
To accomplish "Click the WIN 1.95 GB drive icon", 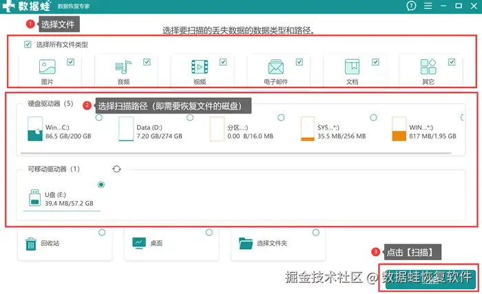I will (x=399, y=129).
